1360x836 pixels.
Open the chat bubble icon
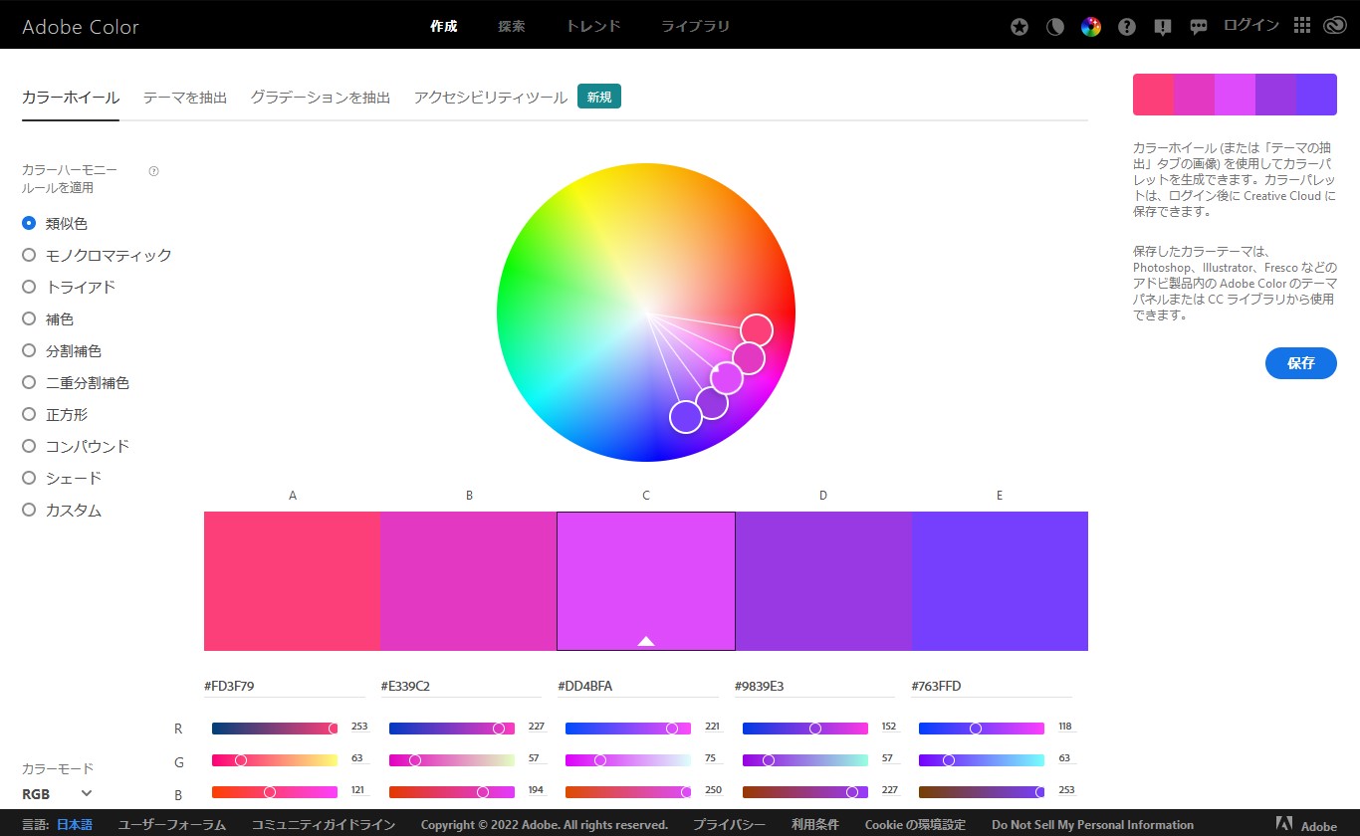pyautogui.click(x=1199, y=27)
